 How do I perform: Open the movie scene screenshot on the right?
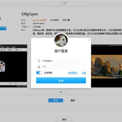coord(106,66)
